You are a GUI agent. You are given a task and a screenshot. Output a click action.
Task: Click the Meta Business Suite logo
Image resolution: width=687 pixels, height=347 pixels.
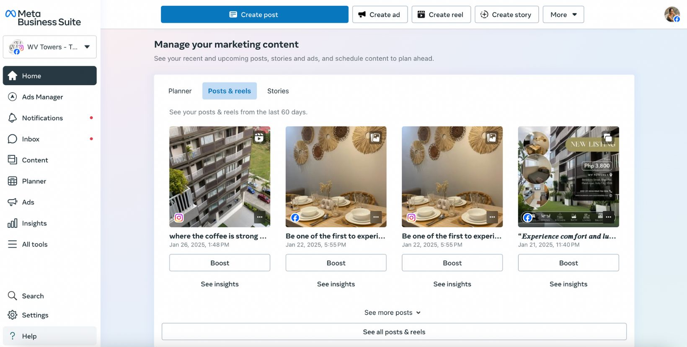pos(43,18)
